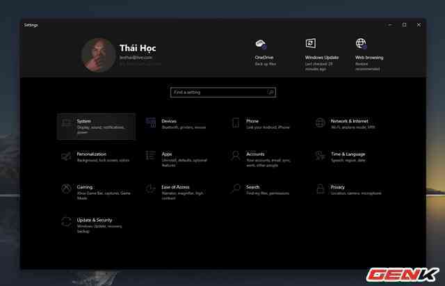Click the Time & Language label

click(x=348, y=154)
